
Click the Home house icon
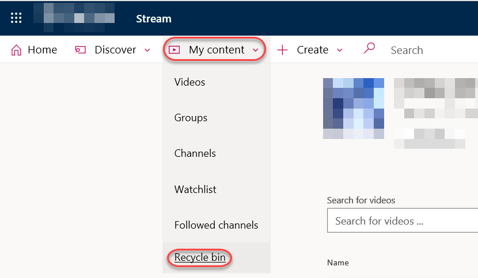(x=16, y=50)
